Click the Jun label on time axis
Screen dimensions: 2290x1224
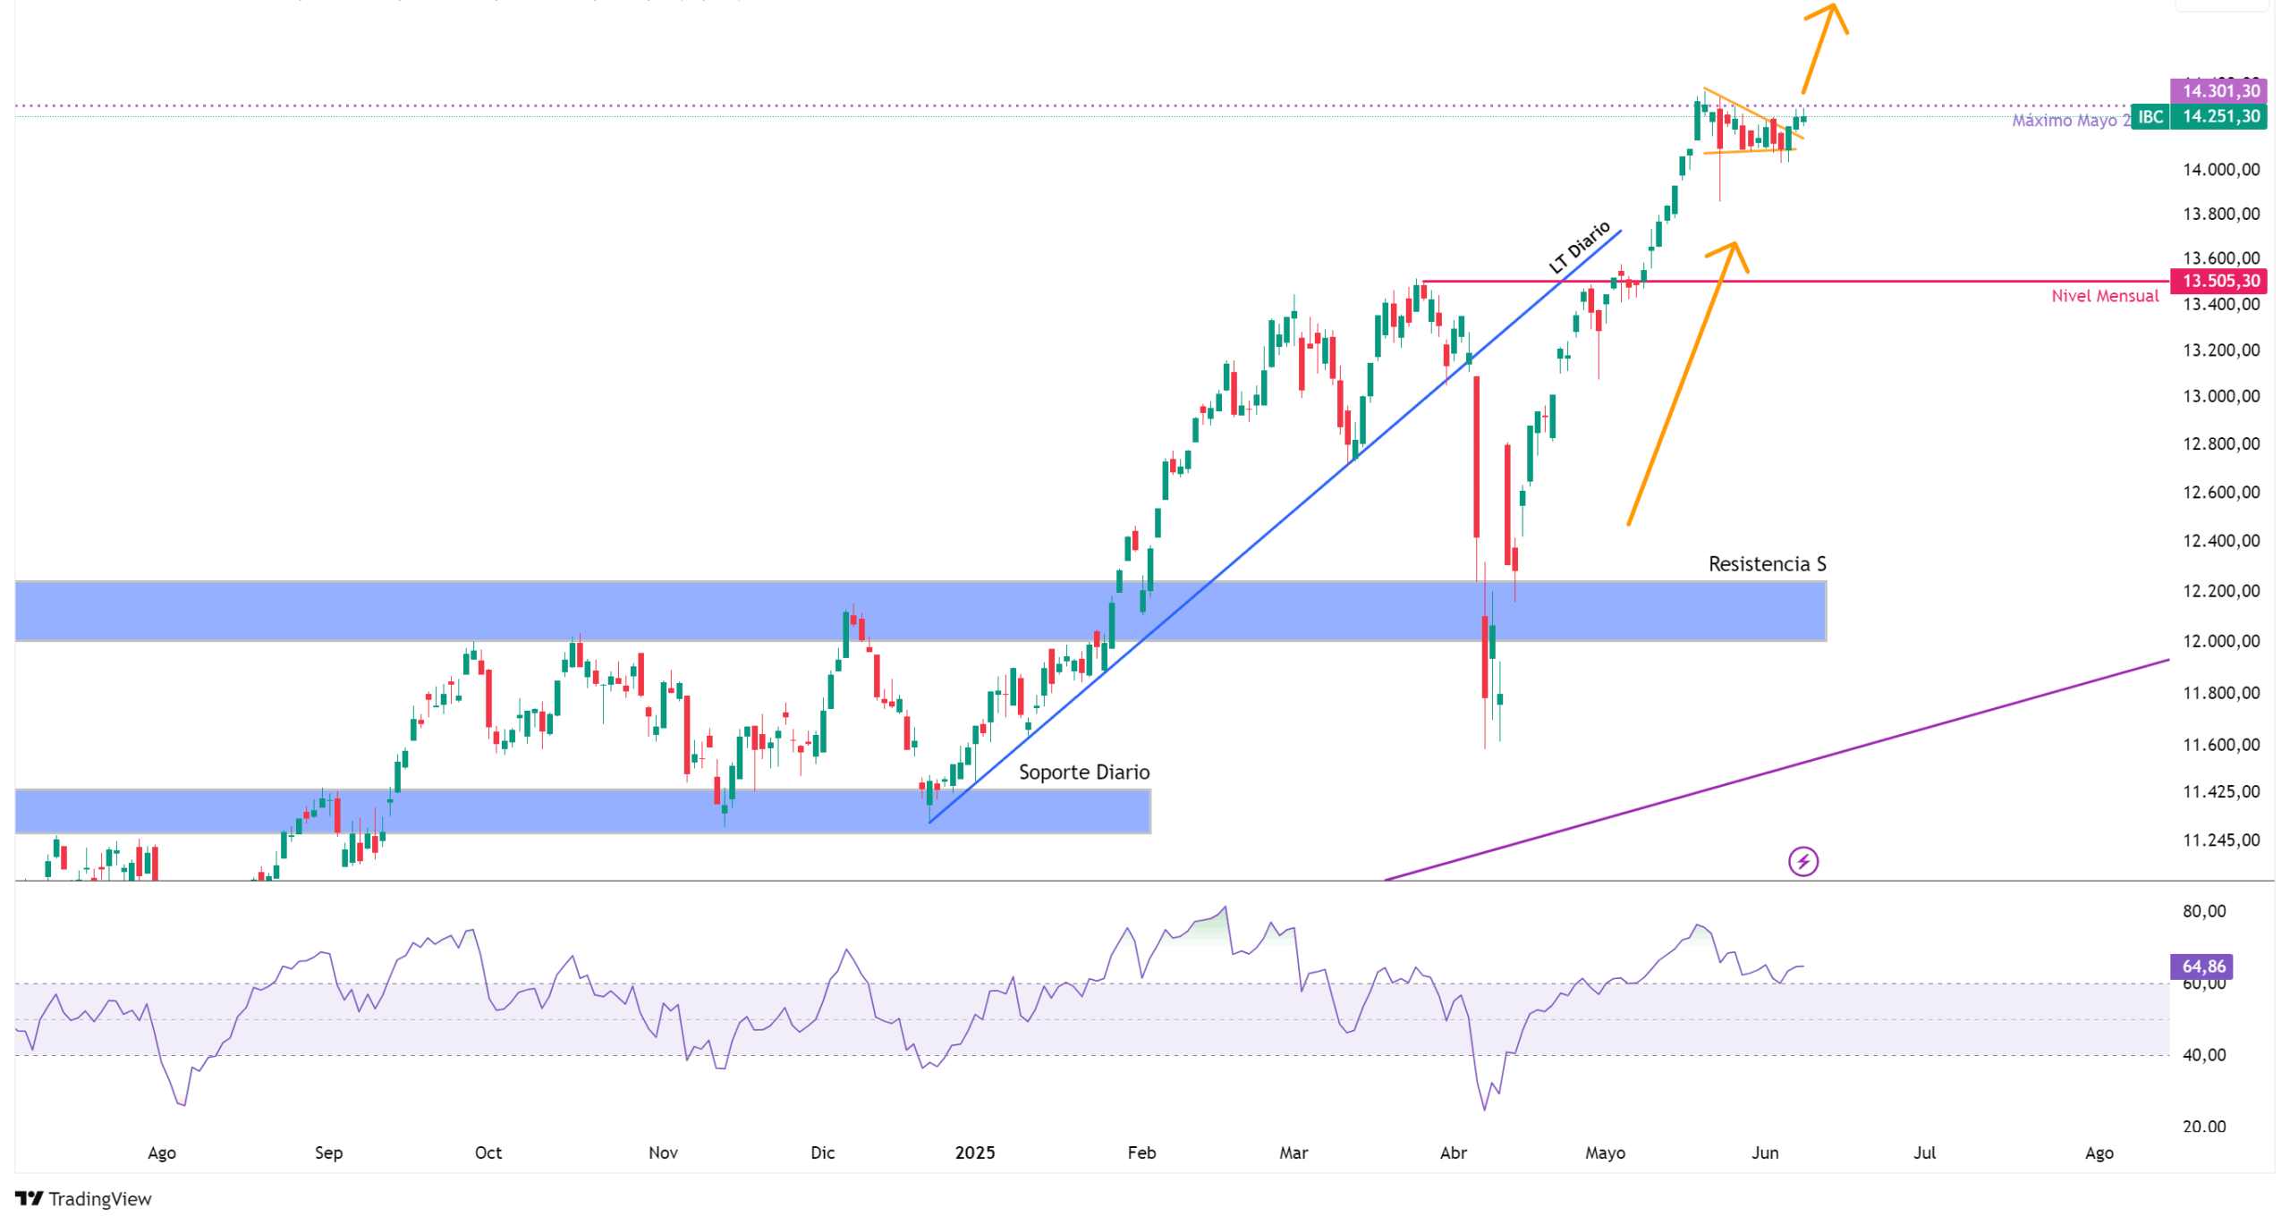click(x=1764, y=1152)
